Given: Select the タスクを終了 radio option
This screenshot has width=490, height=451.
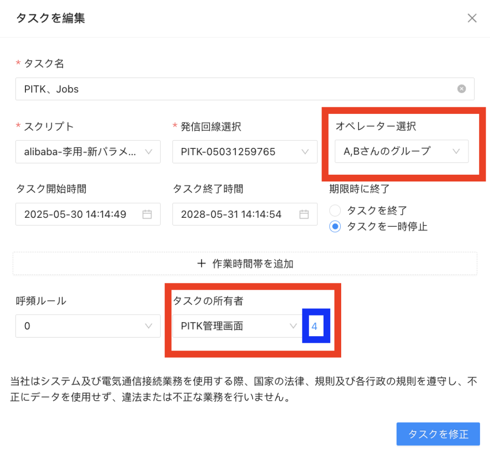Looking at the screenshot, I should [x=335, y=211].
